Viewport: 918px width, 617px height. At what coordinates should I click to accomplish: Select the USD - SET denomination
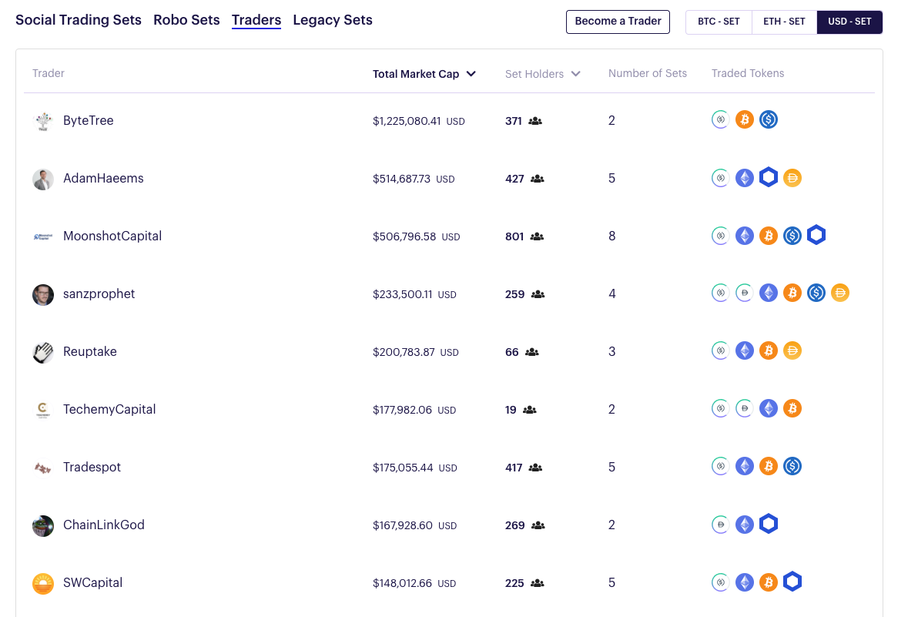(849, 22)
